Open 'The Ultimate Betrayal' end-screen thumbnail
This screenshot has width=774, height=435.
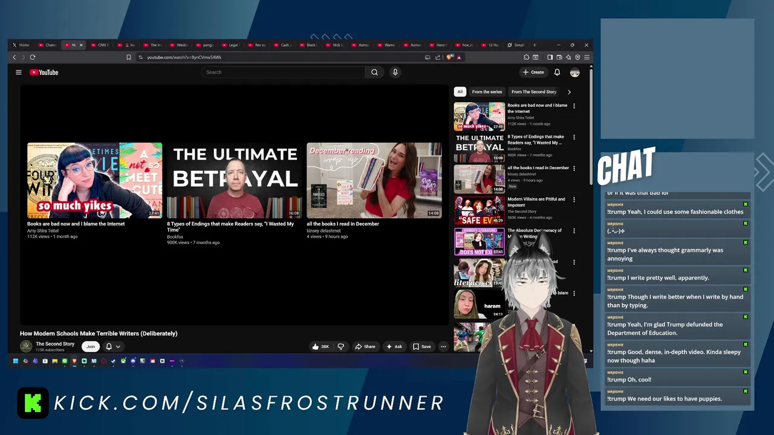[234, 180]
